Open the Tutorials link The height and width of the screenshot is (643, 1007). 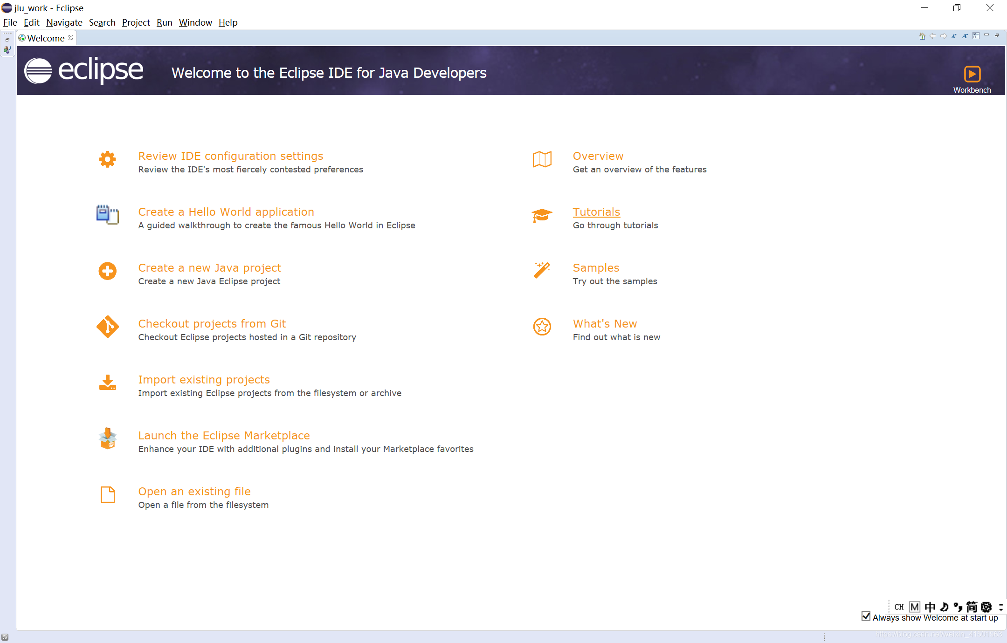click(596, 212)
